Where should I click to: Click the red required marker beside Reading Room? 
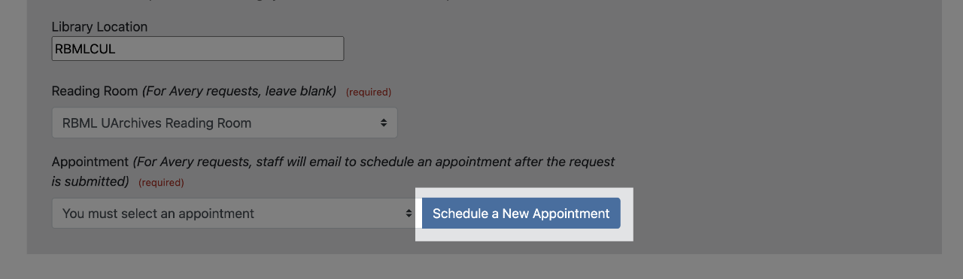[x=369, y=92]
